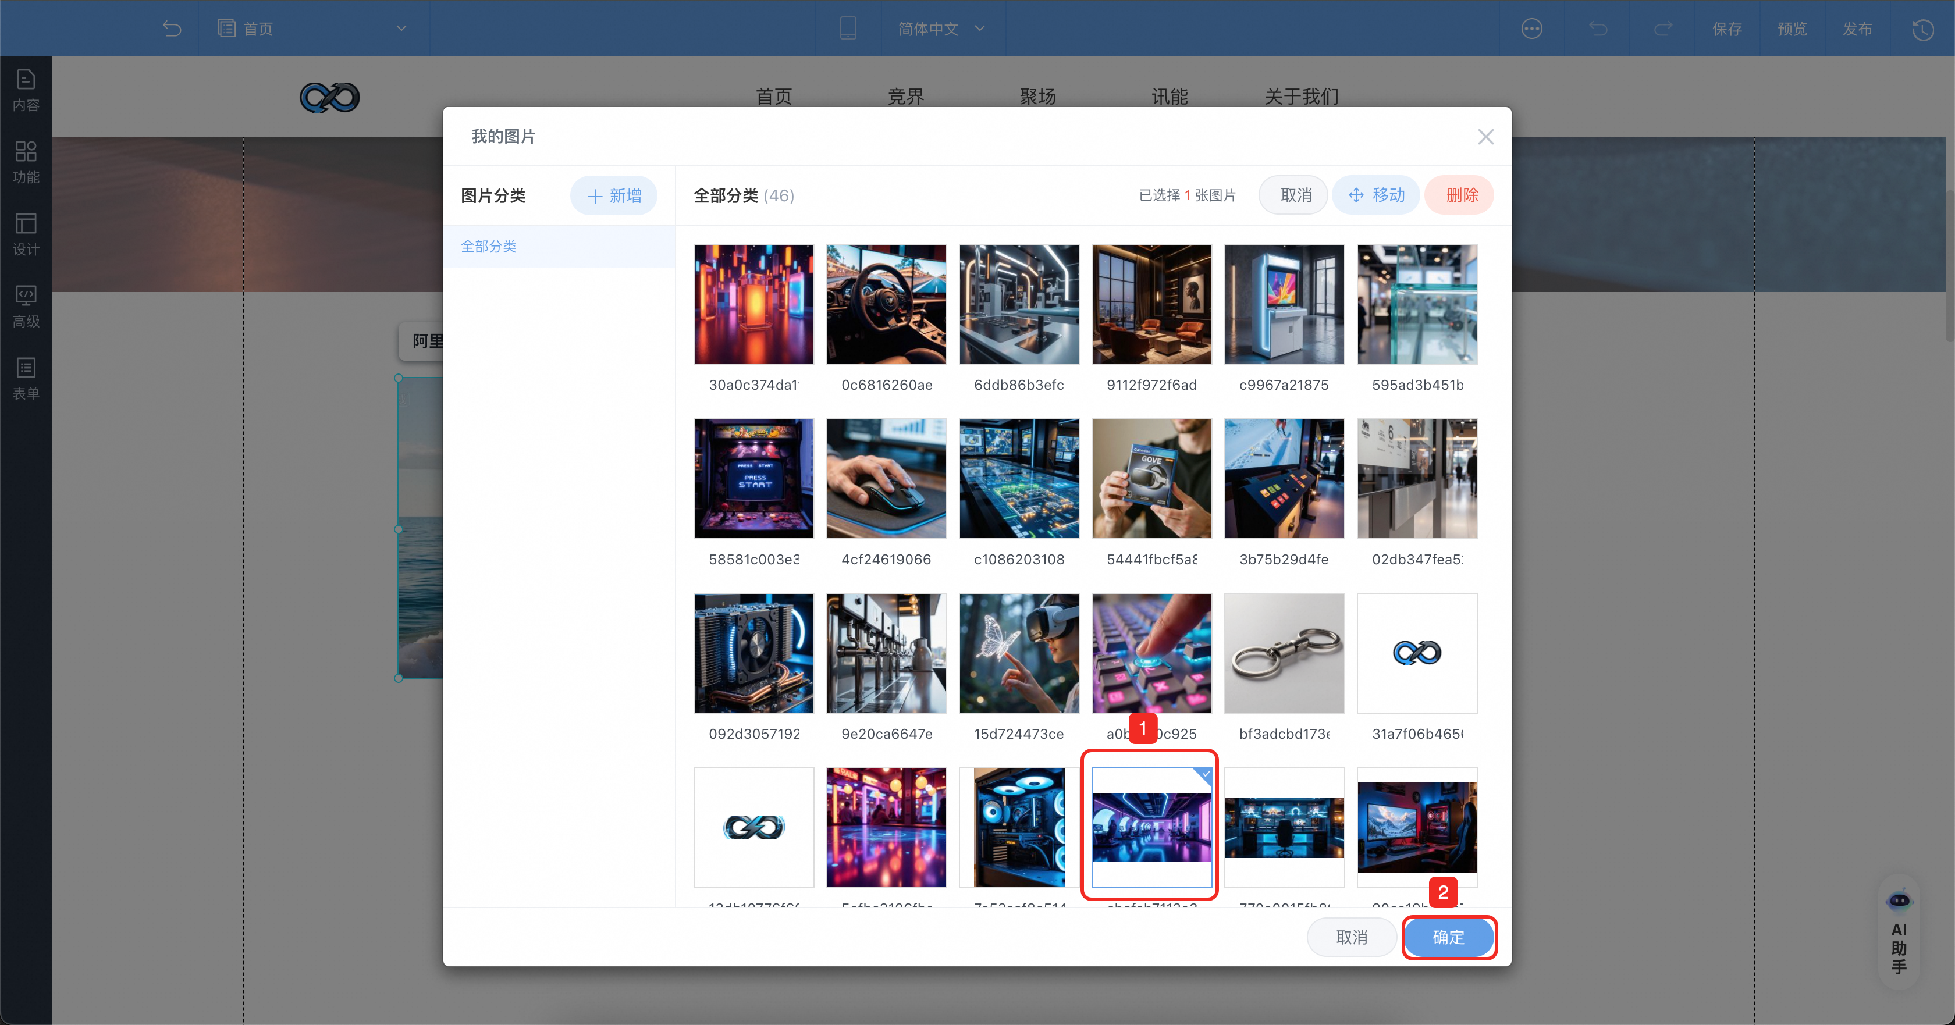Screen dimensions: 1955x1025
Task: Open the history clock icon
Action: [1922, 29]
